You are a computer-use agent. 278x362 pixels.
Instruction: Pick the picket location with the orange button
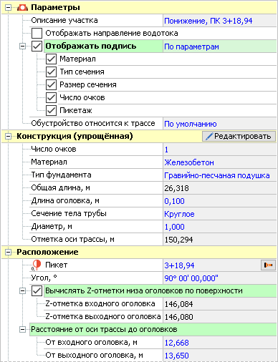(268, 265)
